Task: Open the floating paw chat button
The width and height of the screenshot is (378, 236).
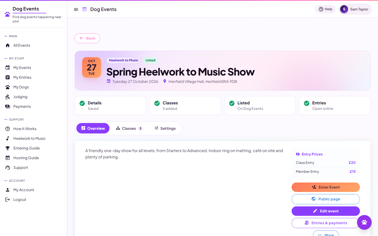Action: coord(364,222)
